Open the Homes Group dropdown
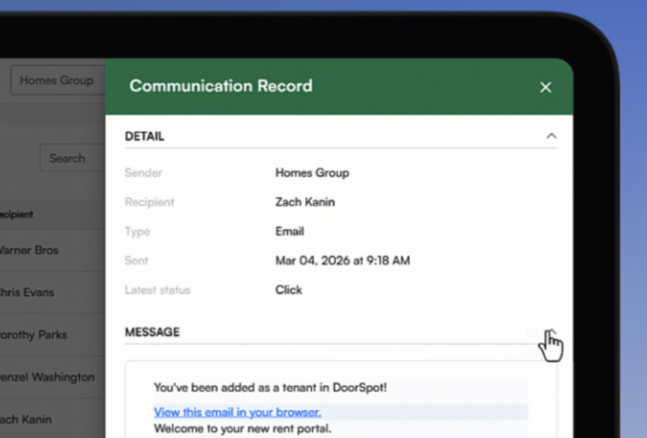647x438 pixels. pos(57,81)
